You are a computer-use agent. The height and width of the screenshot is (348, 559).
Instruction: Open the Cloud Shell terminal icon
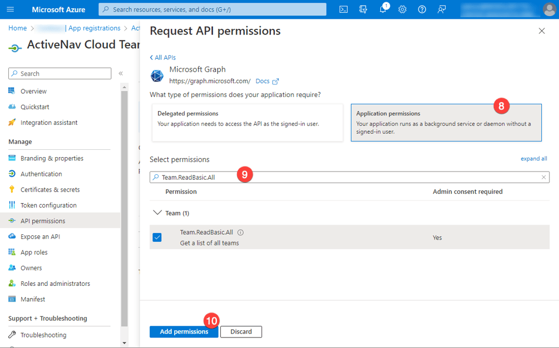[343, 9]
